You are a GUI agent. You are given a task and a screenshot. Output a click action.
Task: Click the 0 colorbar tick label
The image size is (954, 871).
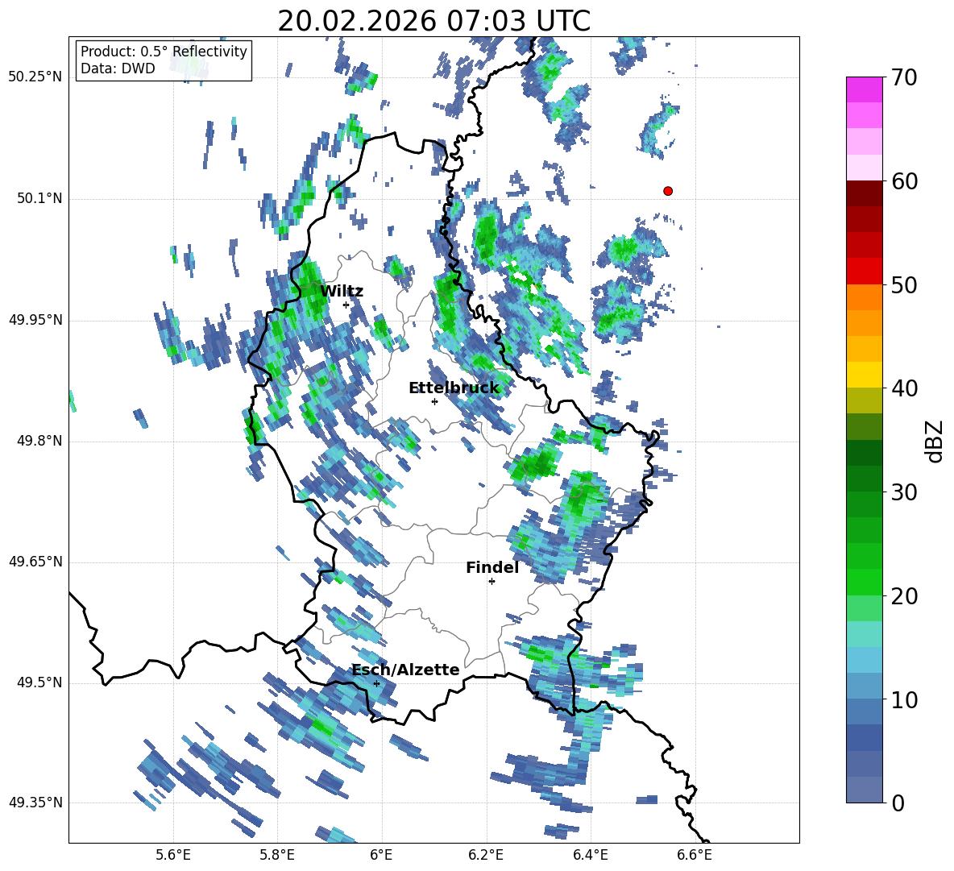tap(898, 803)
